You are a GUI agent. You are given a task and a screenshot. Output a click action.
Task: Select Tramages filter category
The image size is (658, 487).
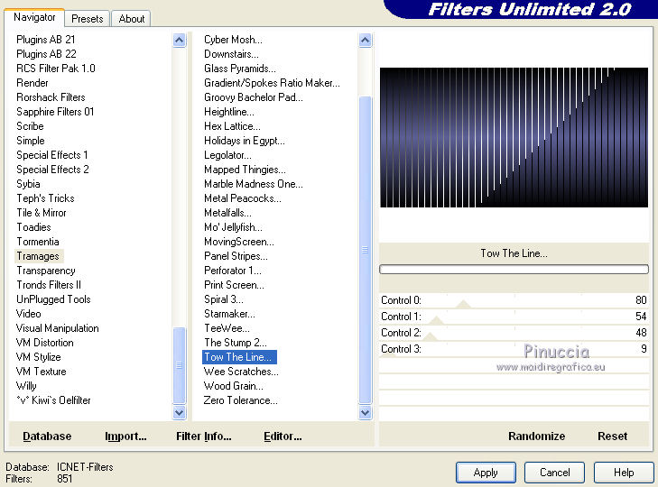pyautogui.click(x=38, y=256)
